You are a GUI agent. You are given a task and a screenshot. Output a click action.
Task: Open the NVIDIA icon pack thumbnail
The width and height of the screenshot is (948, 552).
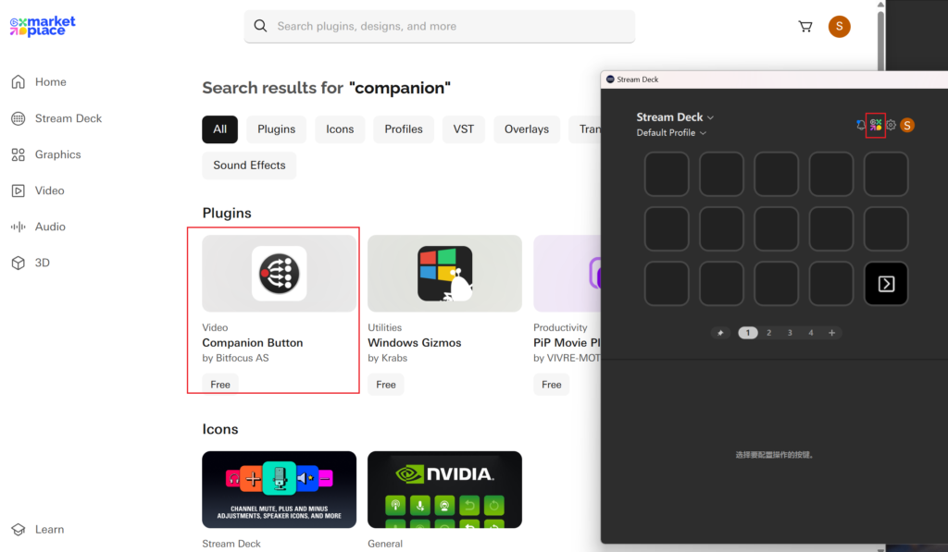point(444,489)
